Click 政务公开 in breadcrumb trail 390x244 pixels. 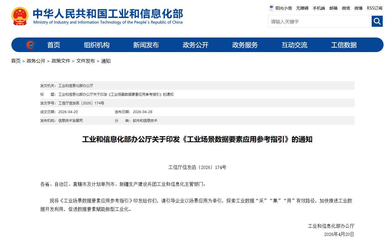pos(36,61)
